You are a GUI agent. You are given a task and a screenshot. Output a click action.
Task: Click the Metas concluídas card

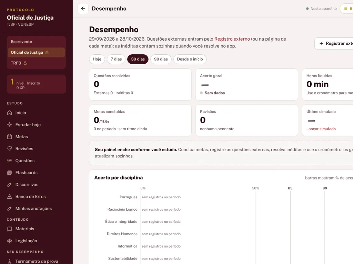(140, 120)
